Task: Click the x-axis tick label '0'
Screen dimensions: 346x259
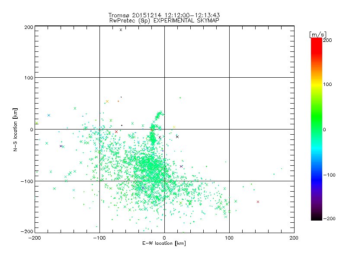Action: [164, 238]
